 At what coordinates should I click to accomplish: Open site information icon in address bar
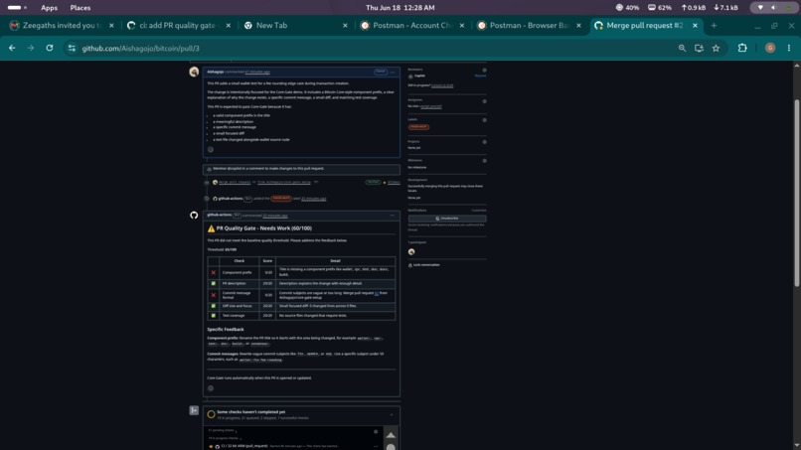(72, 48)
